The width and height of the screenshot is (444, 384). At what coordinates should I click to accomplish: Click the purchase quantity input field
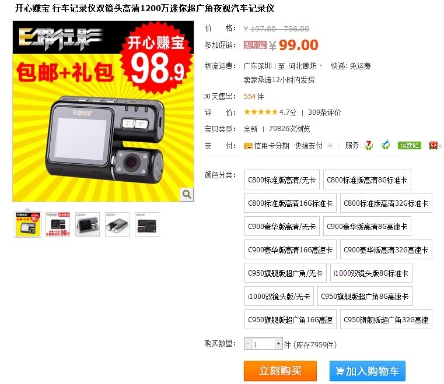pos(263,344)
